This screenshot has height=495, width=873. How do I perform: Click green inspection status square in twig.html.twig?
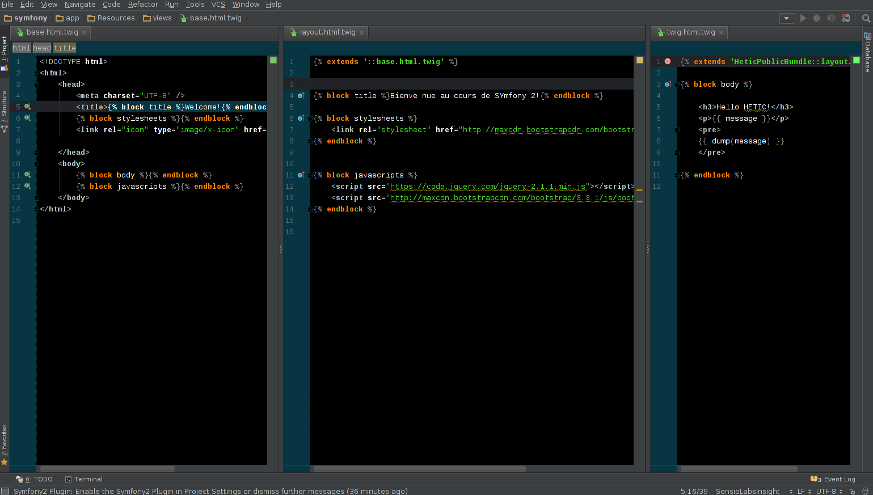coord(857,60)
